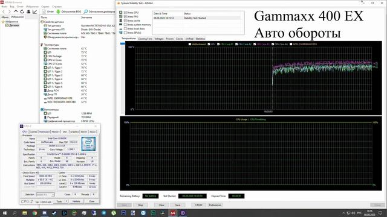
Task: Click the forward arrow in AIDA64 toolbar
Action: (10, 11)
